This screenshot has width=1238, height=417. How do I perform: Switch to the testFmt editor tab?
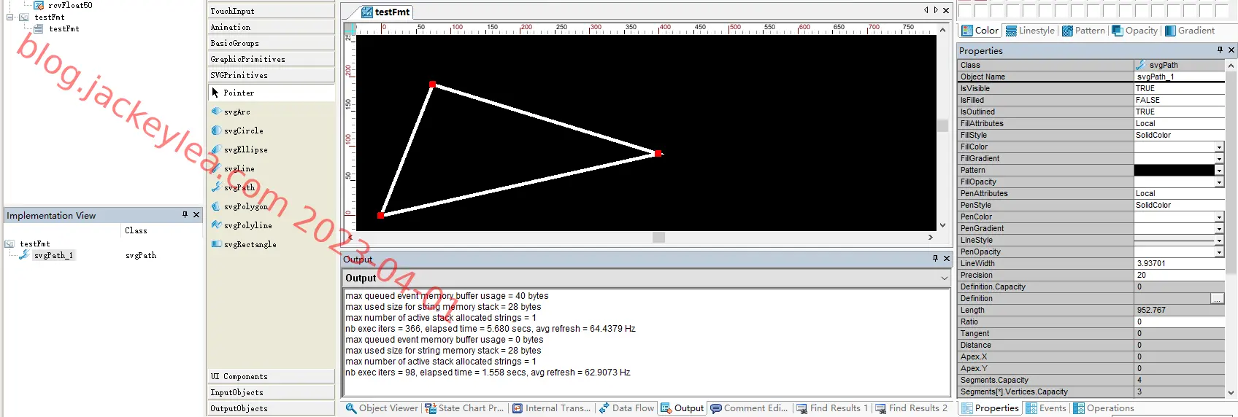[x=386, y=12]
